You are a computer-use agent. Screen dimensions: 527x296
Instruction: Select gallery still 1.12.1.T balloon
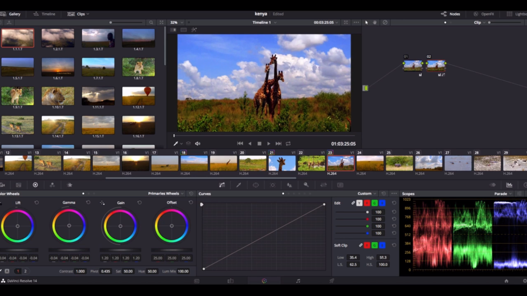pyautogui.click(x=138, y=96)
